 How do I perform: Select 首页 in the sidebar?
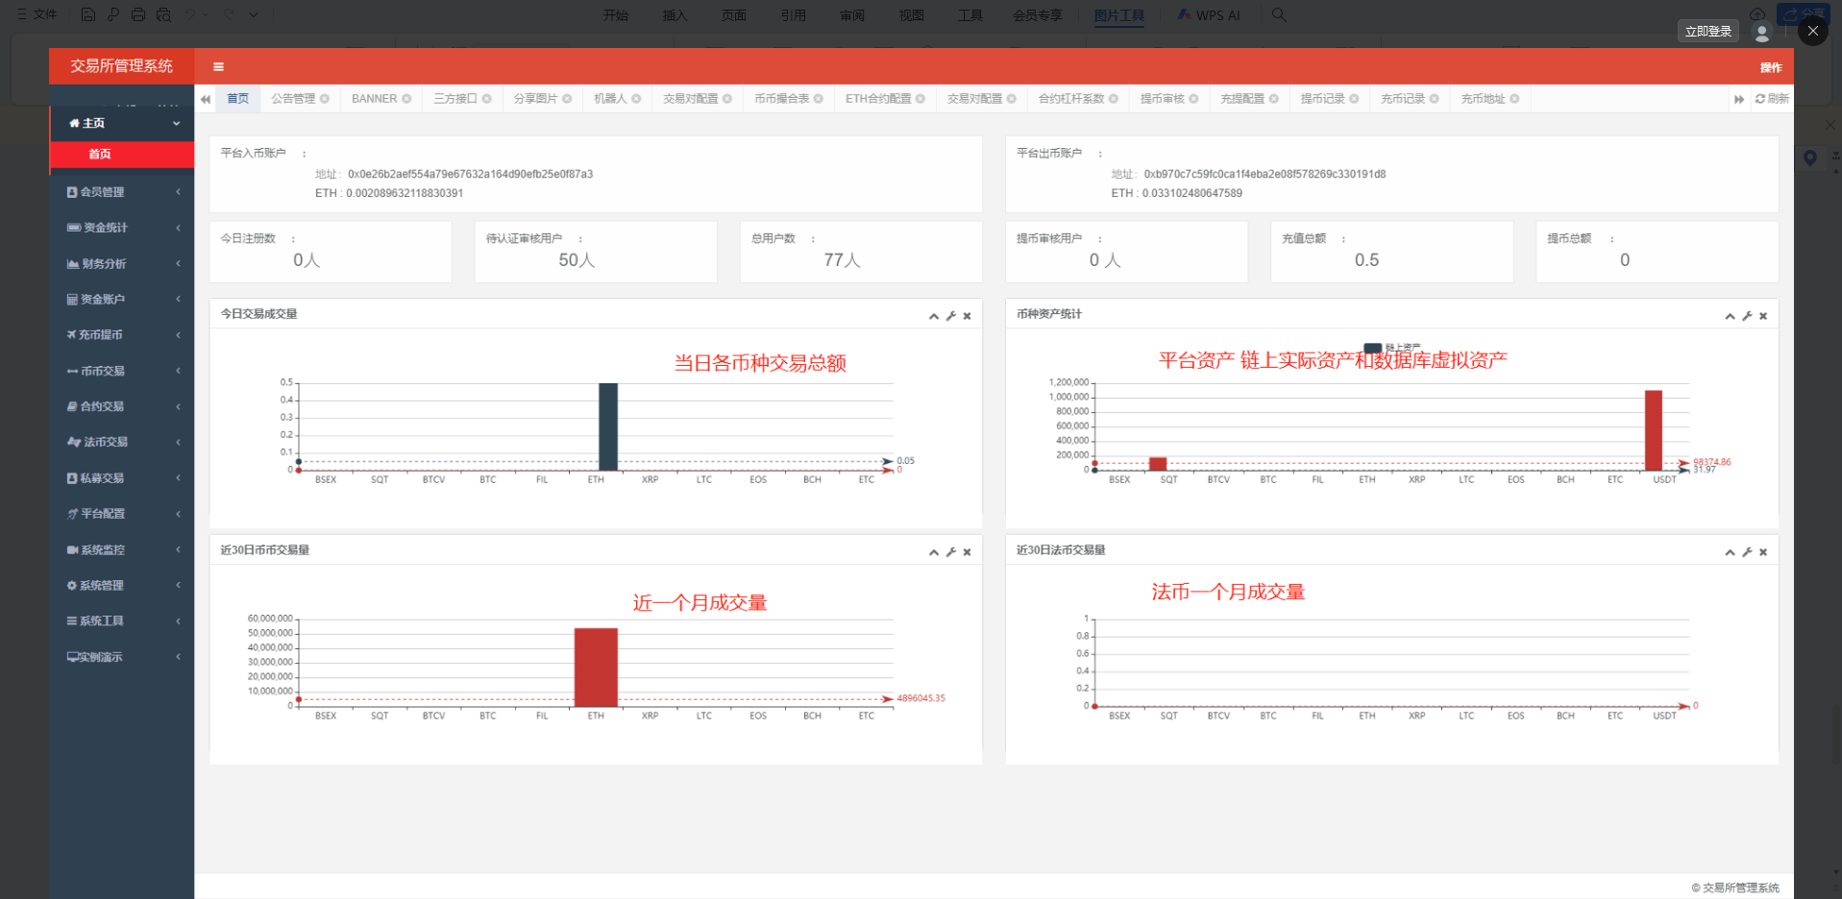pyautogui.click(x=122, y=155)
